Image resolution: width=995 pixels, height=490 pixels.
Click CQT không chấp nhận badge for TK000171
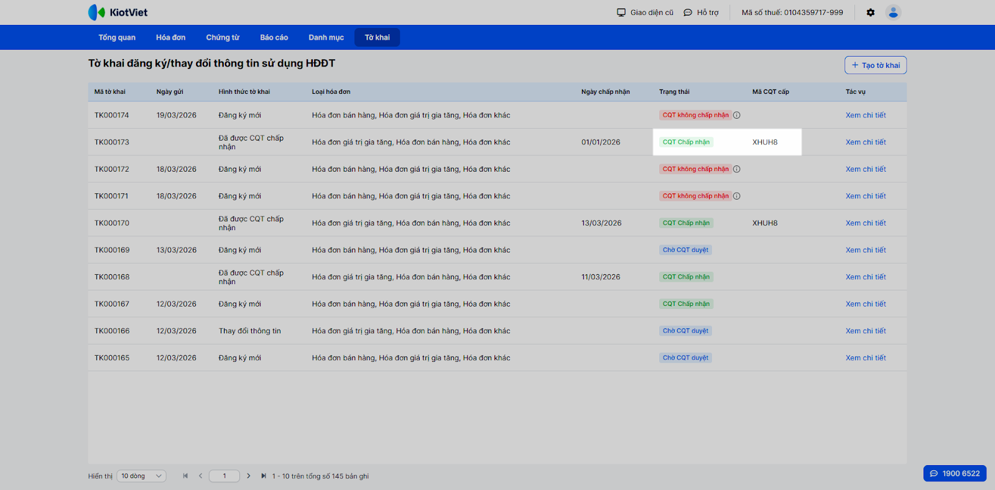(x=695, y=196)
